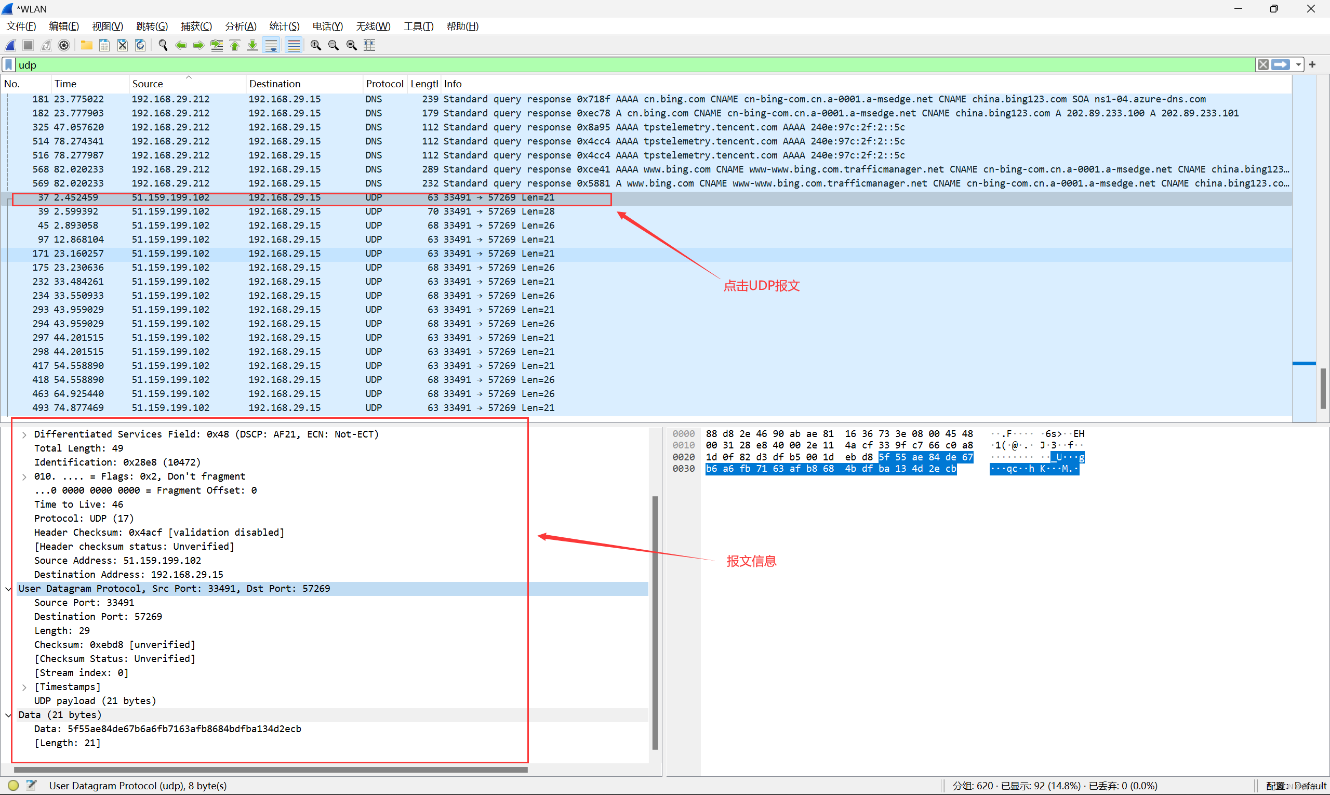Sort by the Info column header
The height and width of the screenshot is (795, 1330).
click(x=867, y=84)
